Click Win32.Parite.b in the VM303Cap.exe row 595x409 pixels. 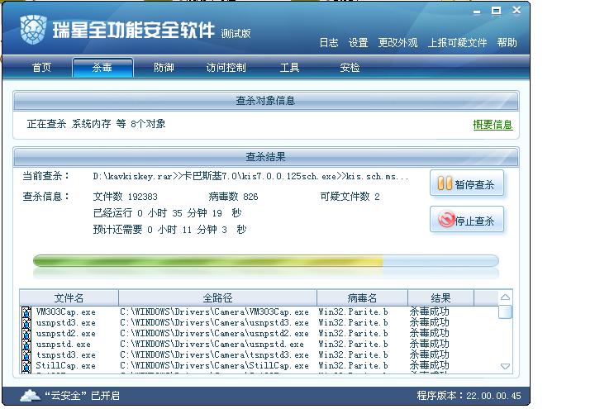coord(353,312)
